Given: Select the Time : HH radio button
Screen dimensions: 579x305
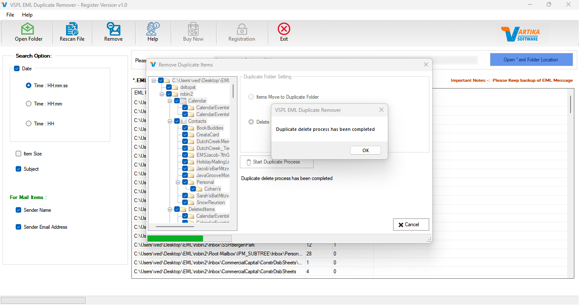Looking at the screenshot, I should (x=28, y=123).
